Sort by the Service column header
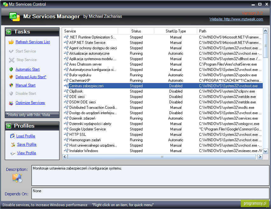The width and height of the screenshot is (271, 209). (x=90, y=31)
